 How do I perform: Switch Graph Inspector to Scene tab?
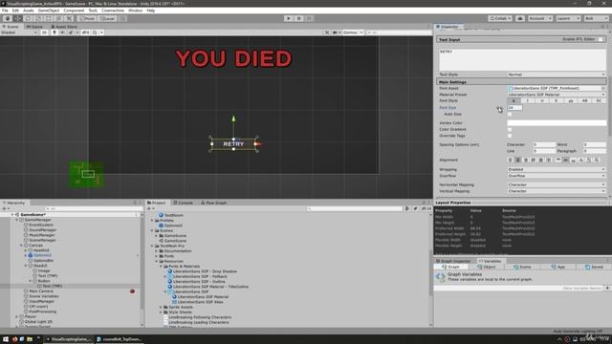[522, 268]
